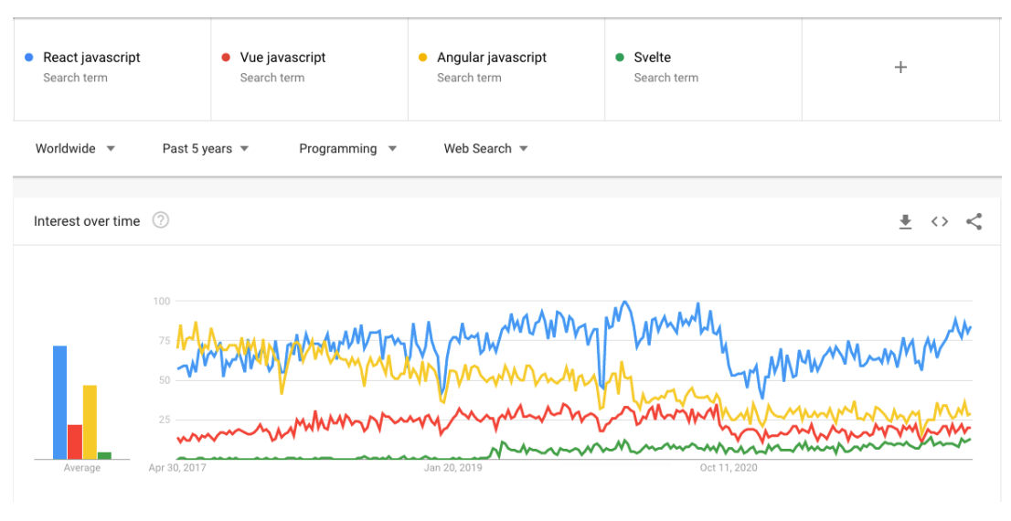Click the download CSV icon
The width and height of the screenshot is (1011, 521).
(905, 221)
